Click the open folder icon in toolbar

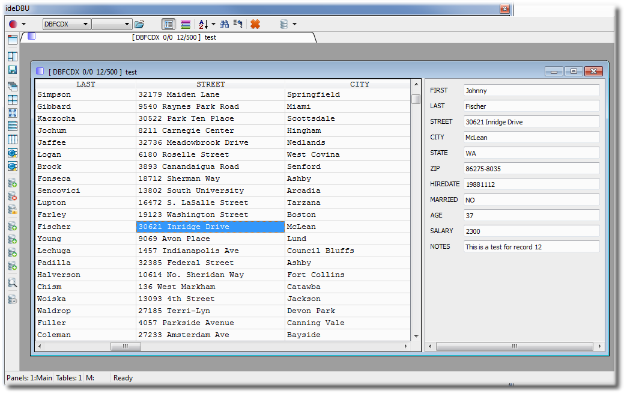pyautogui.click(x=139, y=24)
